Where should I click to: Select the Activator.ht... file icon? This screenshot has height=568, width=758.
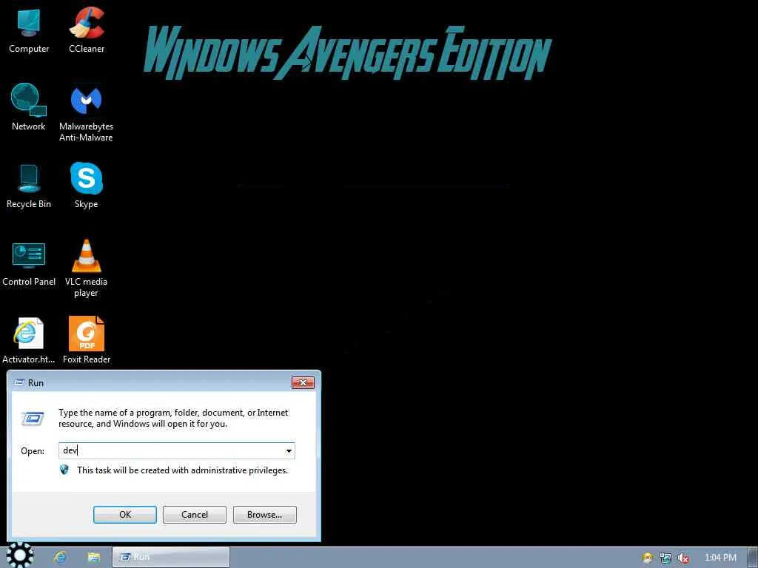point(29,340)
